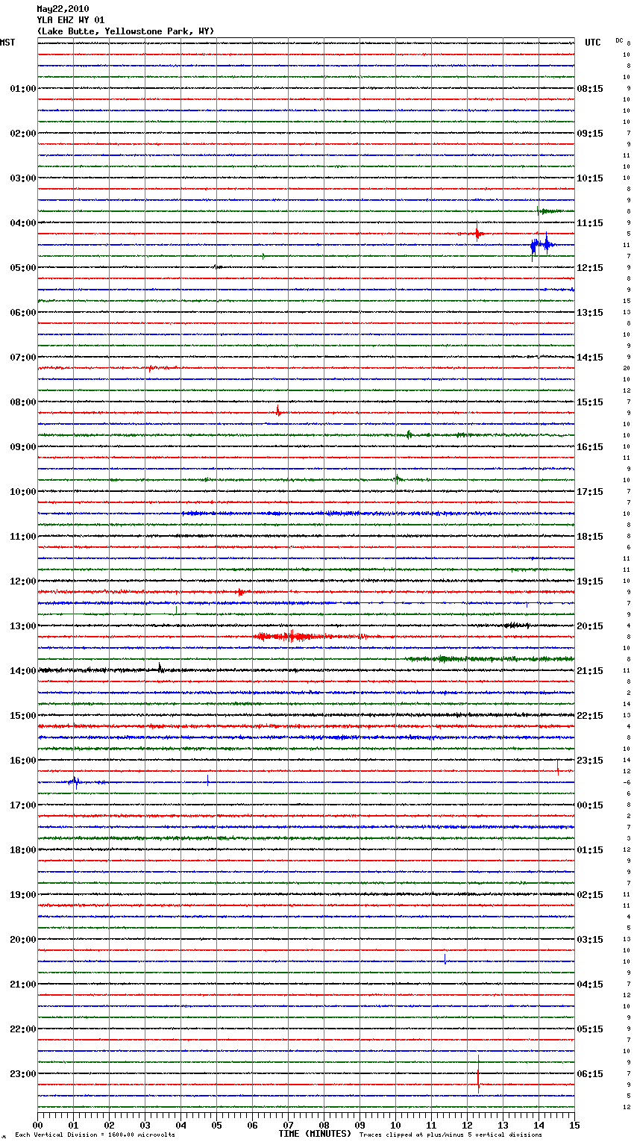634x1145 pixels.
Task: Click the 1600.00 microvolts vertical division note
Action: coord(95,1135)
